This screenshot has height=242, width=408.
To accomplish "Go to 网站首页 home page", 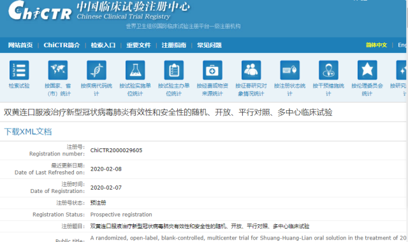I will (20, 45).
